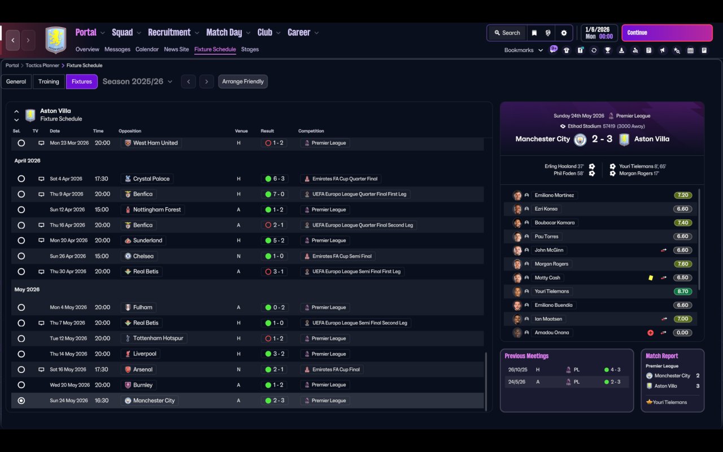
Task: Open Youri Tielemans in the ratings list
Action: tap(552, 292)
